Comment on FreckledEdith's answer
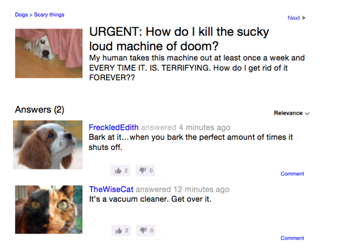 [292, 174]
